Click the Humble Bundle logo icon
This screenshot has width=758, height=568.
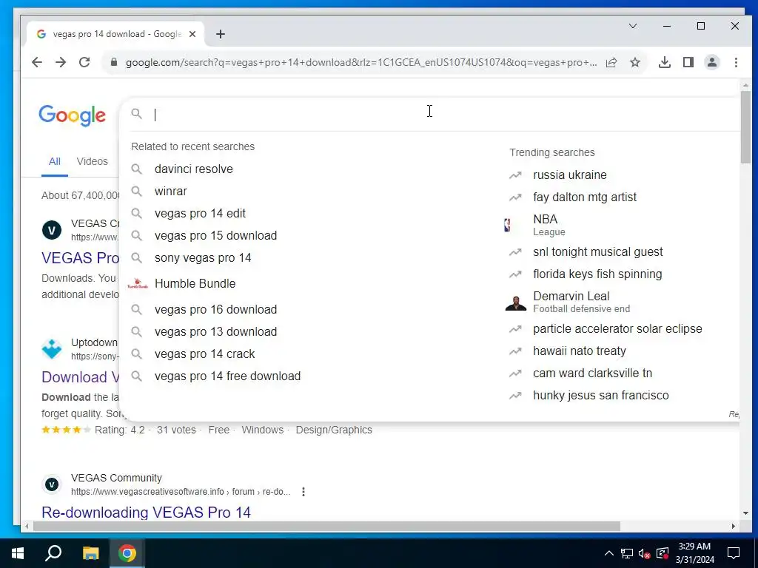coord(138,283)
